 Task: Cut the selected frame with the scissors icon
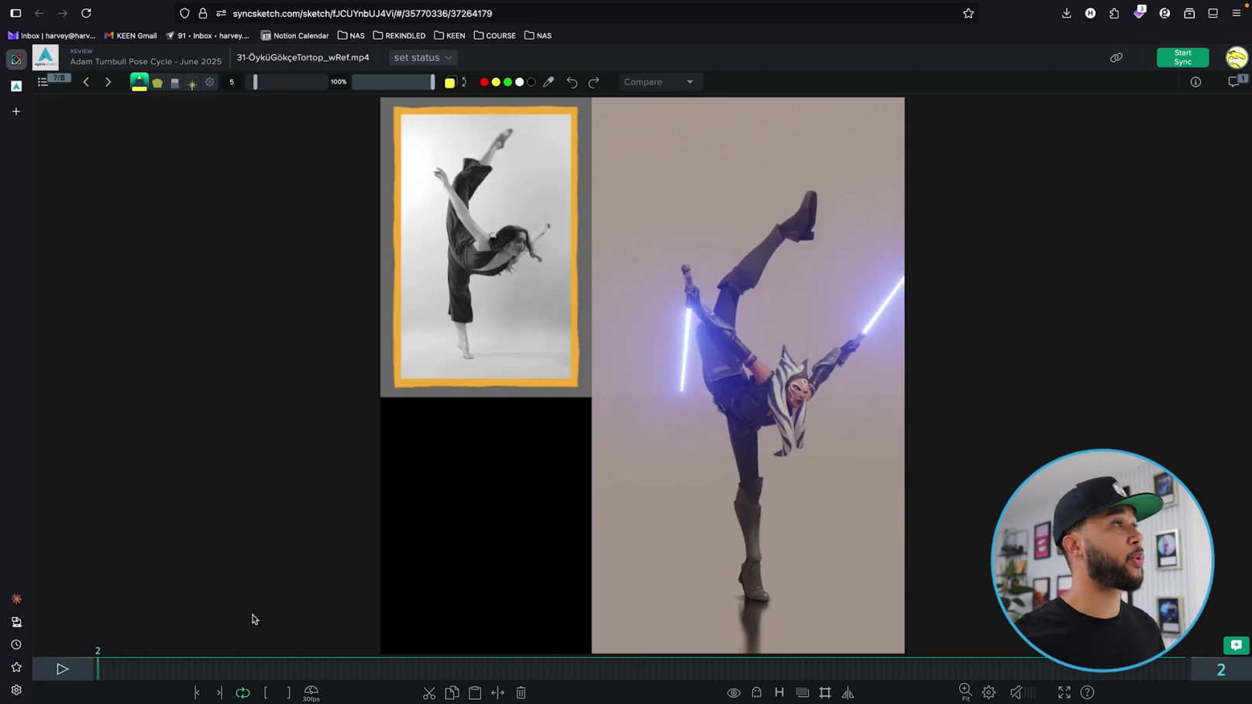pyautogui.click(x=429, y=693)
